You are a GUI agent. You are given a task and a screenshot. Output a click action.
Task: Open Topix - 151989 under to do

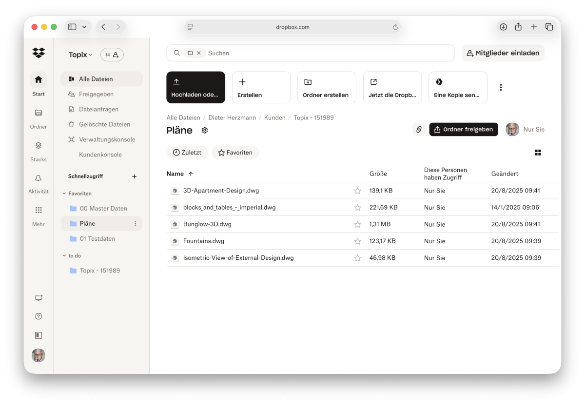pos(102,270)
